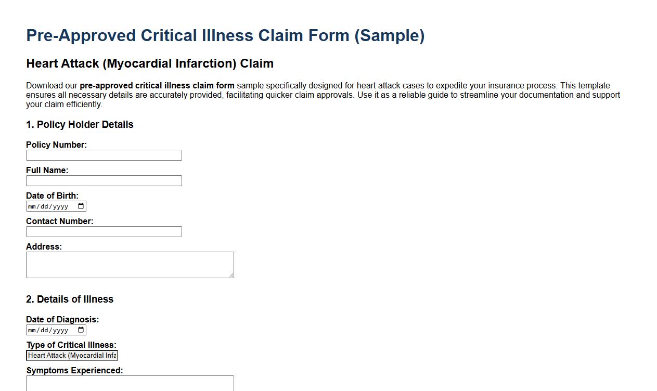Viewport: 657px width, 391px height.
Task: Click the month segment of Date of Birth
Action: tap(33, 206)
